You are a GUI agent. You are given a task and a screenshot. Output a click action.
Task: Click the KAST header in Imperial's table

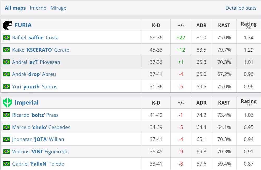224,103
